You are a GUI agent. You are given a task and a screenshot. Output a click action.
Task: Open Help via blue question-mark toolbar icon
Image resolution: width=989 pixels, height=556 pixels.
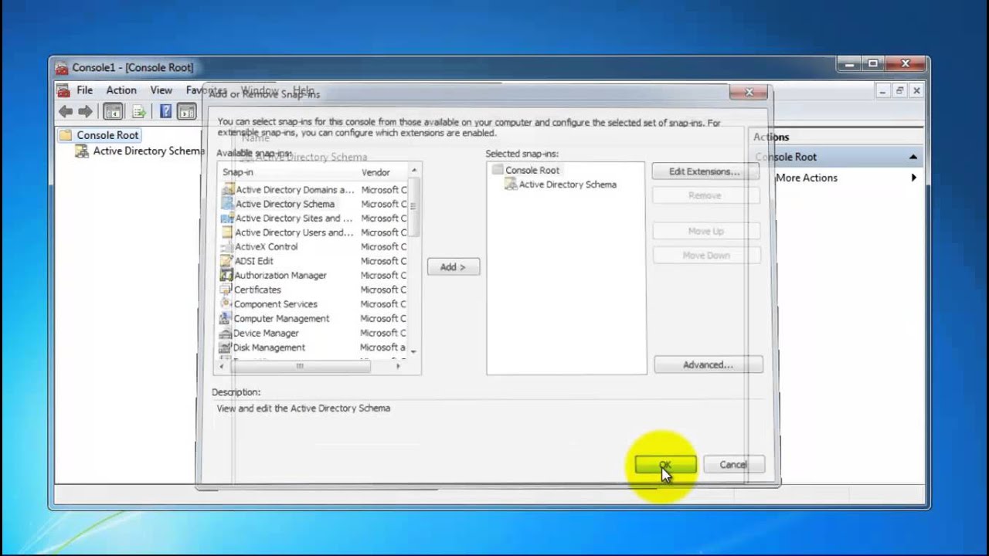click(x=165, y=112)
